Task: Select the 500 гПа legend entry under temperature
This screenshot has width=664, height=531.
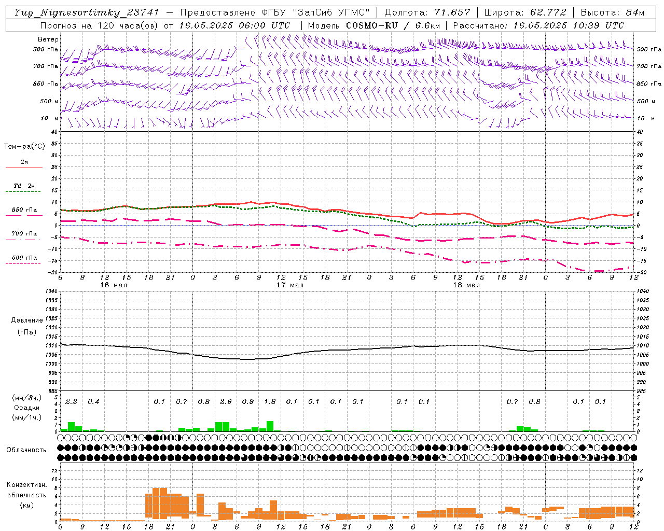Action: pos(24,258)
